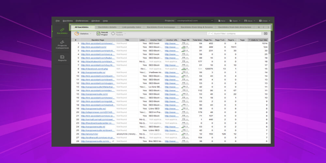This screenshot has width=326, height=163.
Task: Click the Page PR bar in row 8
Action: [185, 69]
